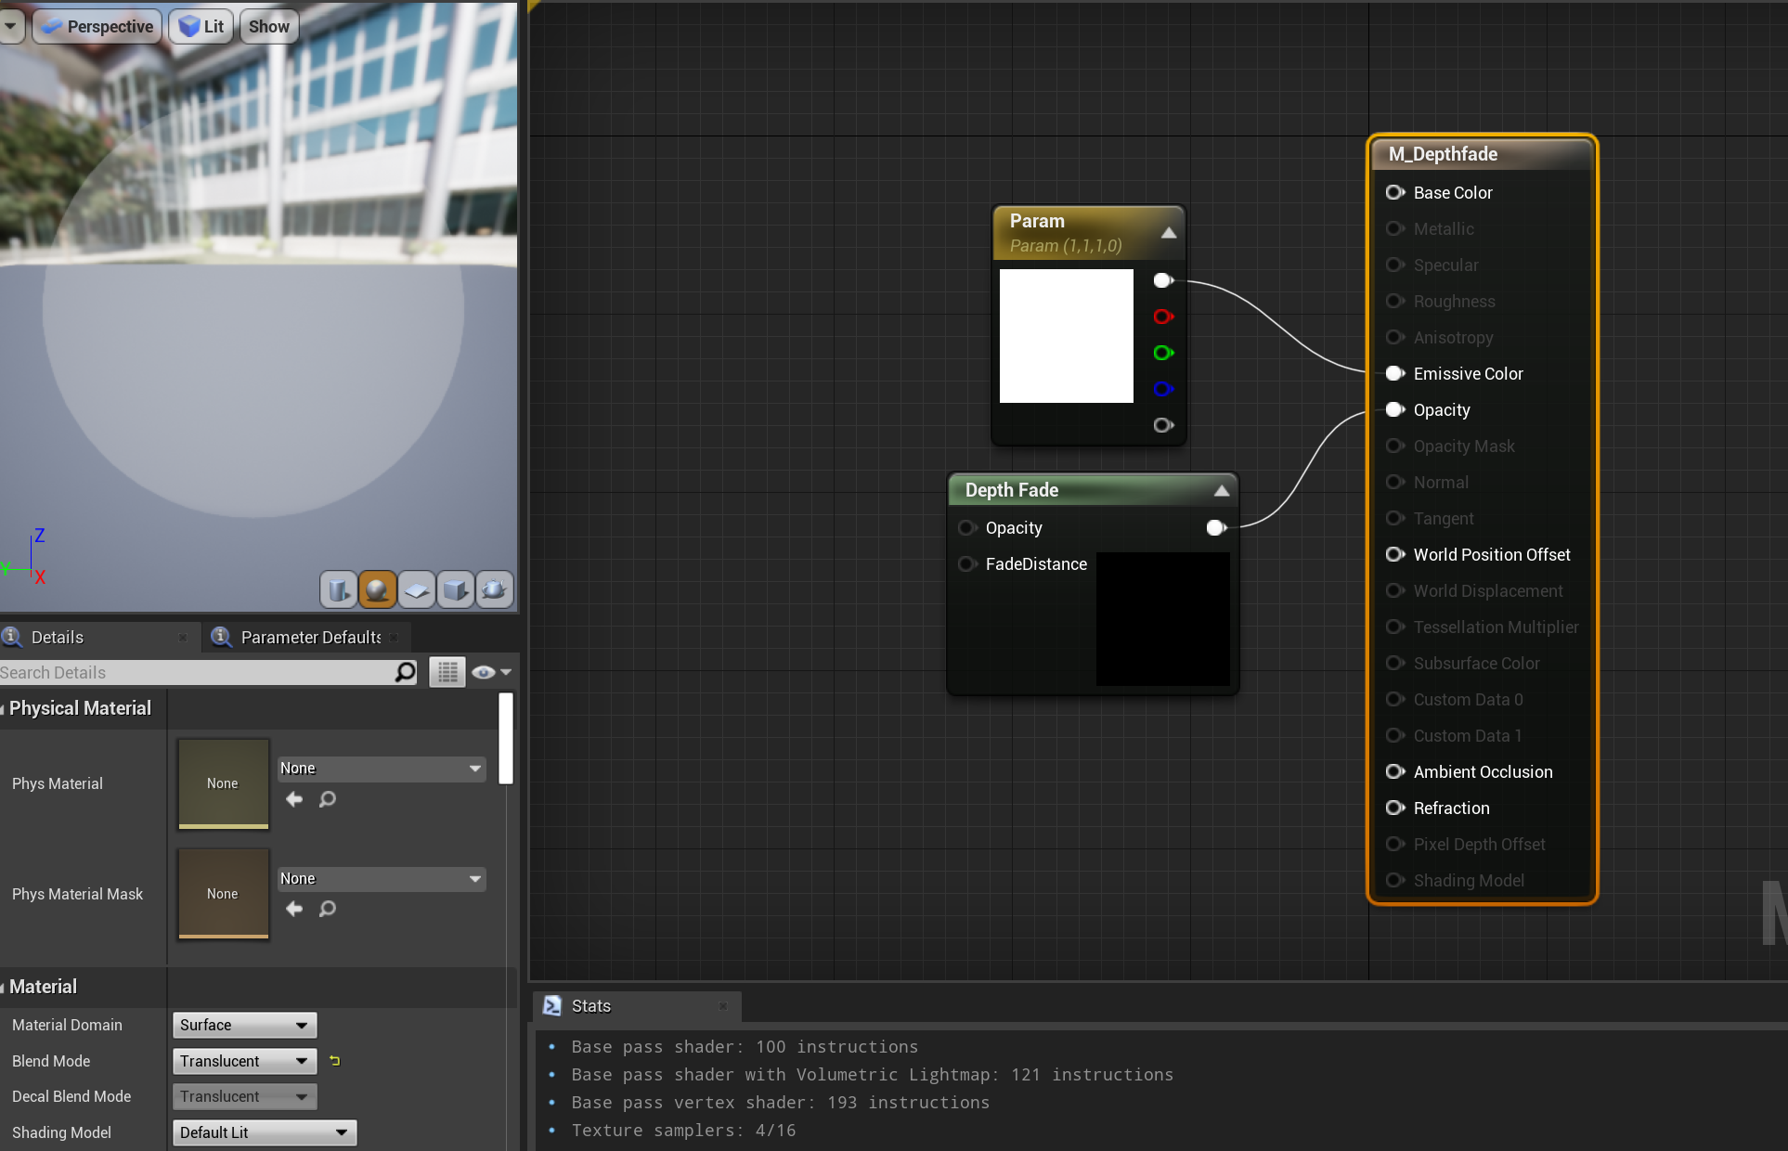Toggle Lit view mode button
The height and width of the screenshot is (1151, 1788).
point(201,26)
